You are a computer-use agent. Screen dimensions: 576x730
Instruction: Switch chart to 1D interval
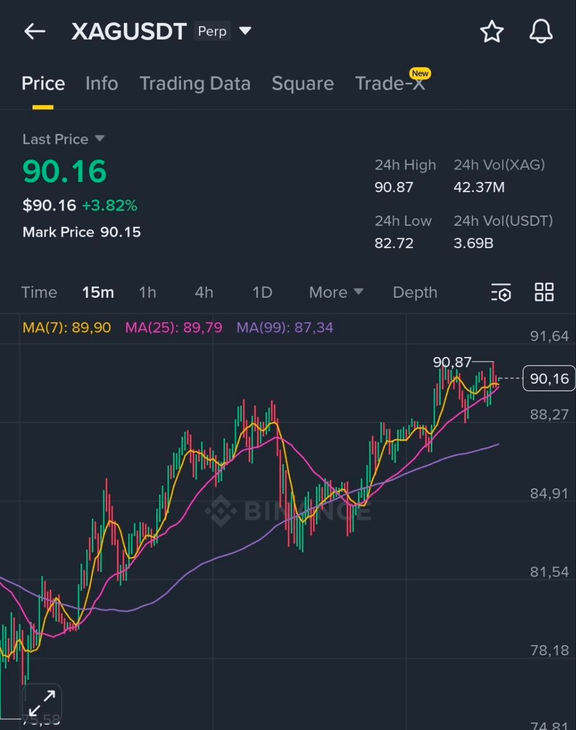[262, 293]
